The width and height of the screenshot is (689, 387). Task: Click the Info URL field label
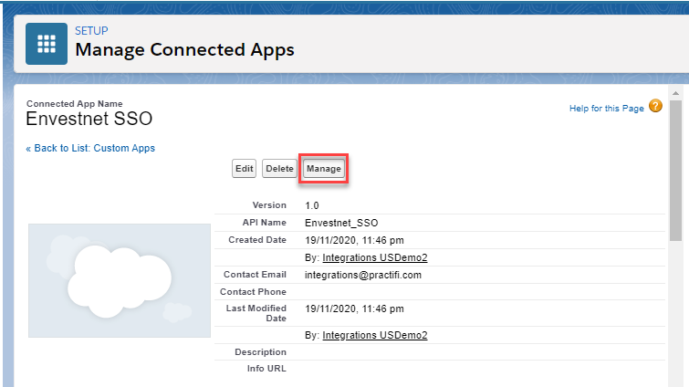coord(266,369)
